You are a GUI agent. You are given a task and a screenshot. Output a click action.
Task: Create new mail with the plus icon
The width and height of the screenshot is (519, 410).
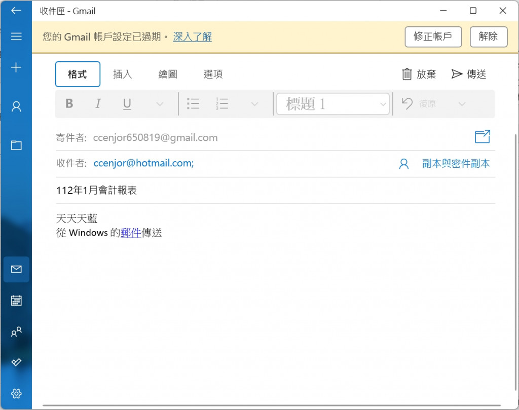pyautogui.click(x=16, y=67)
